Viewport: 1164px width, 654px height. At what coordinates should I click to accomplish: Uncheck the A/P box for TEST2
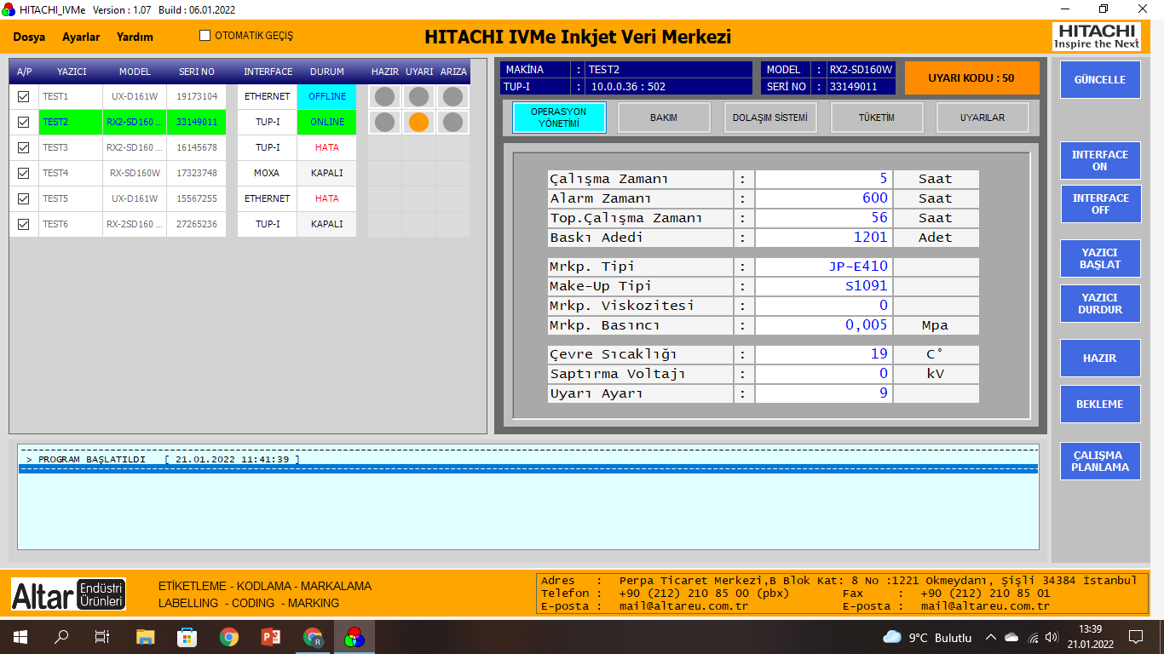pyautogui.click(x=24, y=122)
